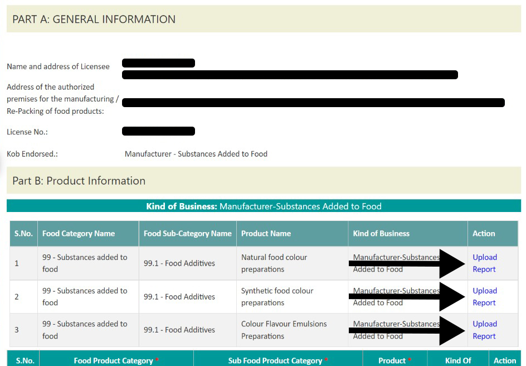Click the black arrow in row 1
Viewport: 526px width, 366px height.
pyautogui.click(x=407, y=264)
